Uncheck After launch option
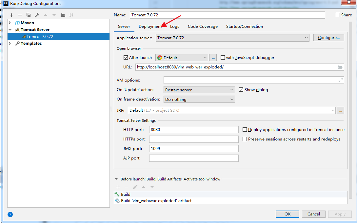The width and height of the screenshot is (357, 223). [x=126, y=58]
